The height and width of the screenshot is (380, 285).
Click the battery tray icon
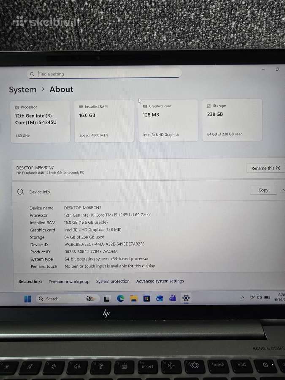[x=267, y=297]
